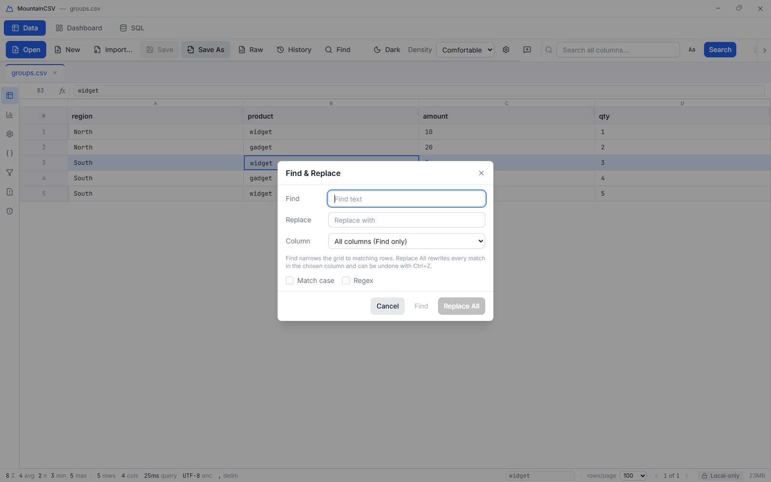
Task: Enable the Match case checkbox
Action: [290, 281]
